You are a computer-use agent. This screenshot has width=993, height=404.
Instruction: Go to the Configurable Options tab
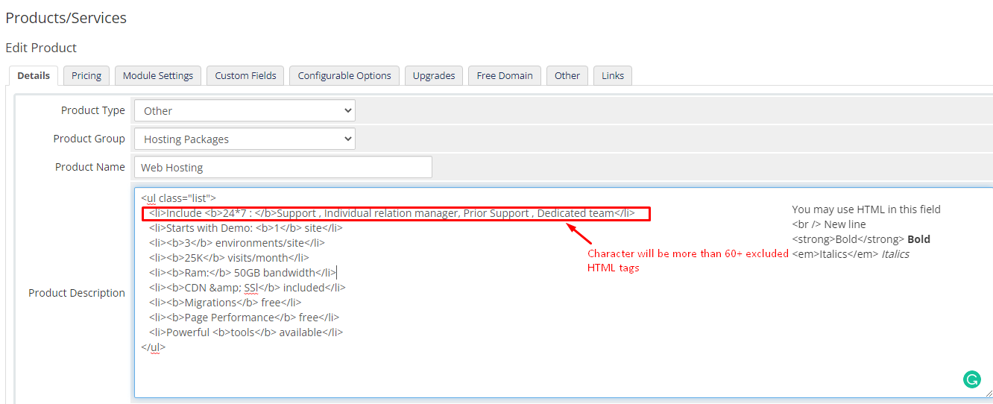pyautogui.click(x=344, y=75)
